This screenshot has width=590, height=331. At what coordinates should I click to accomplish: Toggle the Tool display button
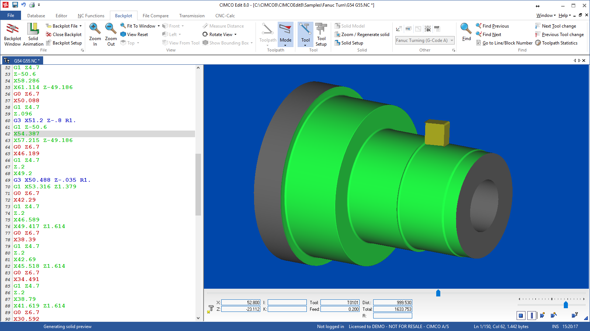305,34
